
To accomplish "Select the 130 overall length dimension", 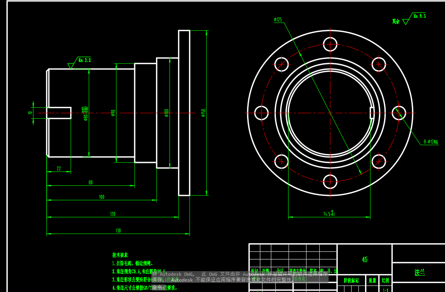I will pyautogui.click(x=118, y=230).
